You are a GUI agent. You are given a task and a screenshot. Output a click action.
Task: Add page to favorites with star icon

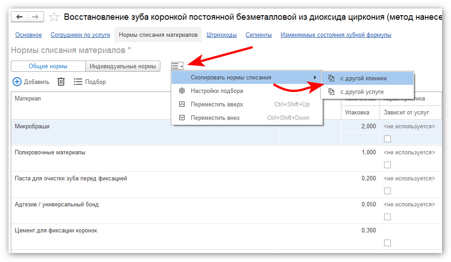pyautogui.click(x=54, y=17)
